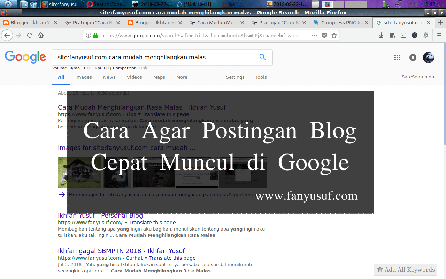Viewport: 446px width, 279px height.
Task: Open the Firefox home page icon
Action: coord(41,35)
